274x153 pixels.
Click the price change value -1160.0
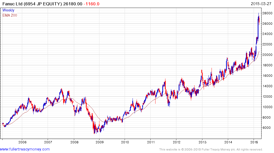pos(92,4)
